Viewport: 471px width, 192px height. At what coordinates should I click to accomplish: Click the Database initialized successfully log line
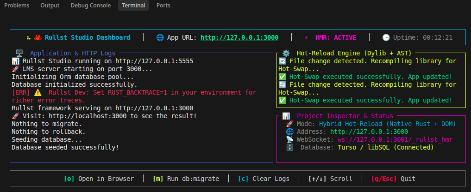pos(75,84)
